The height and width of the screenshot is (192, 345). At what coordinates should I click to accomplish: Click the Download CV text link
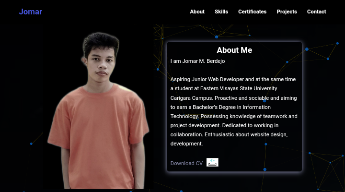(x=186, y=163)
